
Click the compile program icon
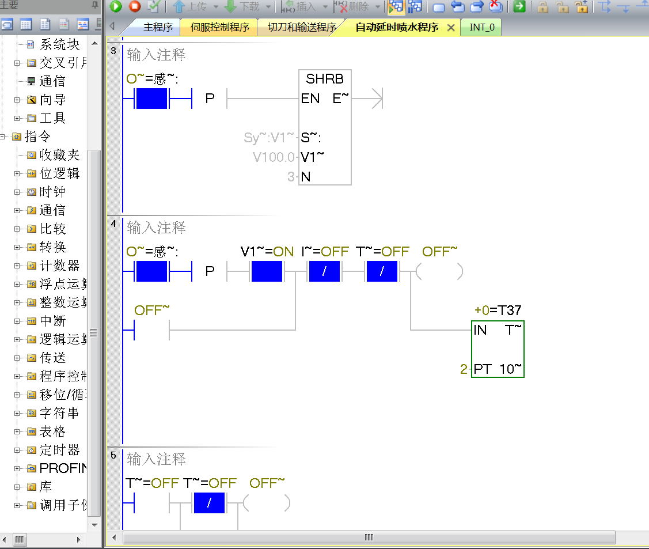153,6
